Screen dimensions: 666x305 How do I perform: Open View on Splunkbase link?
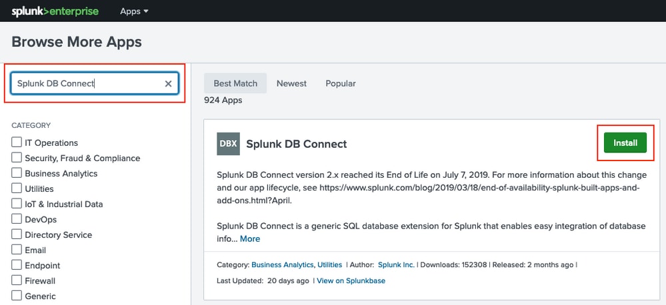click(351, 281)
